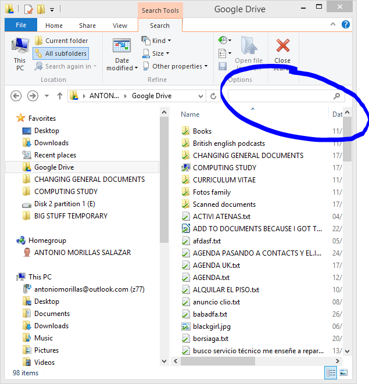Select Google Drive under Favorites
369x384 pixels.
(54, 167)
